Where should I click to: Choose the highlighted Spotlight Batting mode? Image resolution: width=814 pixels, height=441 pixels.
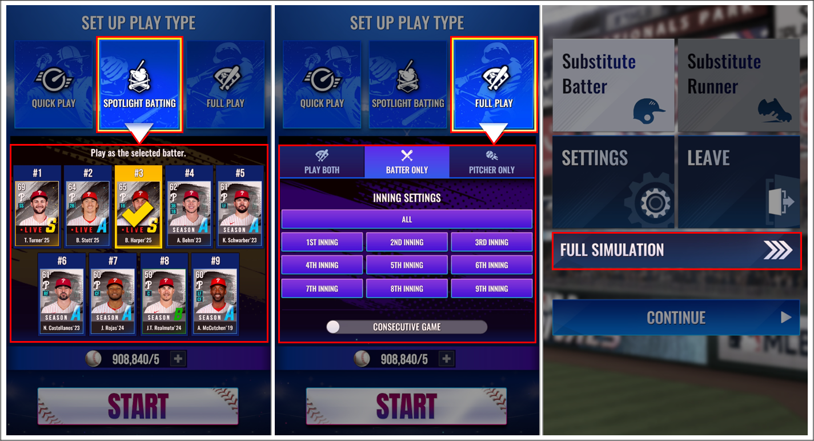tap(139, 85)
